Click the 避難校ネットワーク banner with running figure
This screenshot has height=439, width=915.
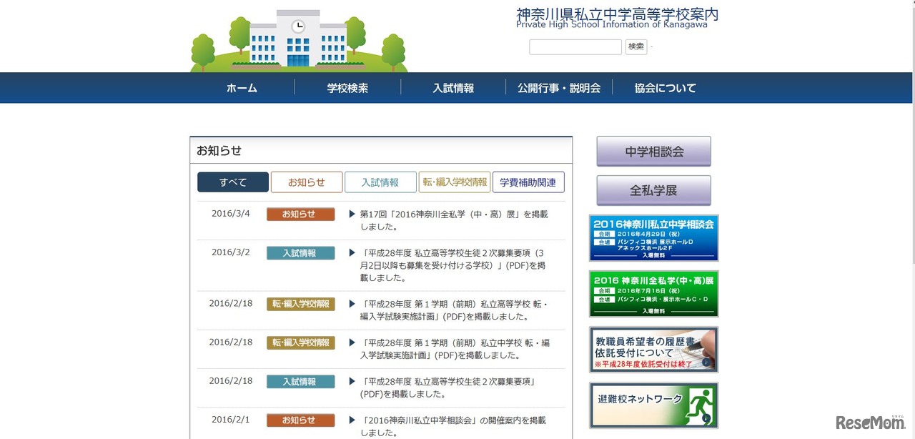pos(653,405)
